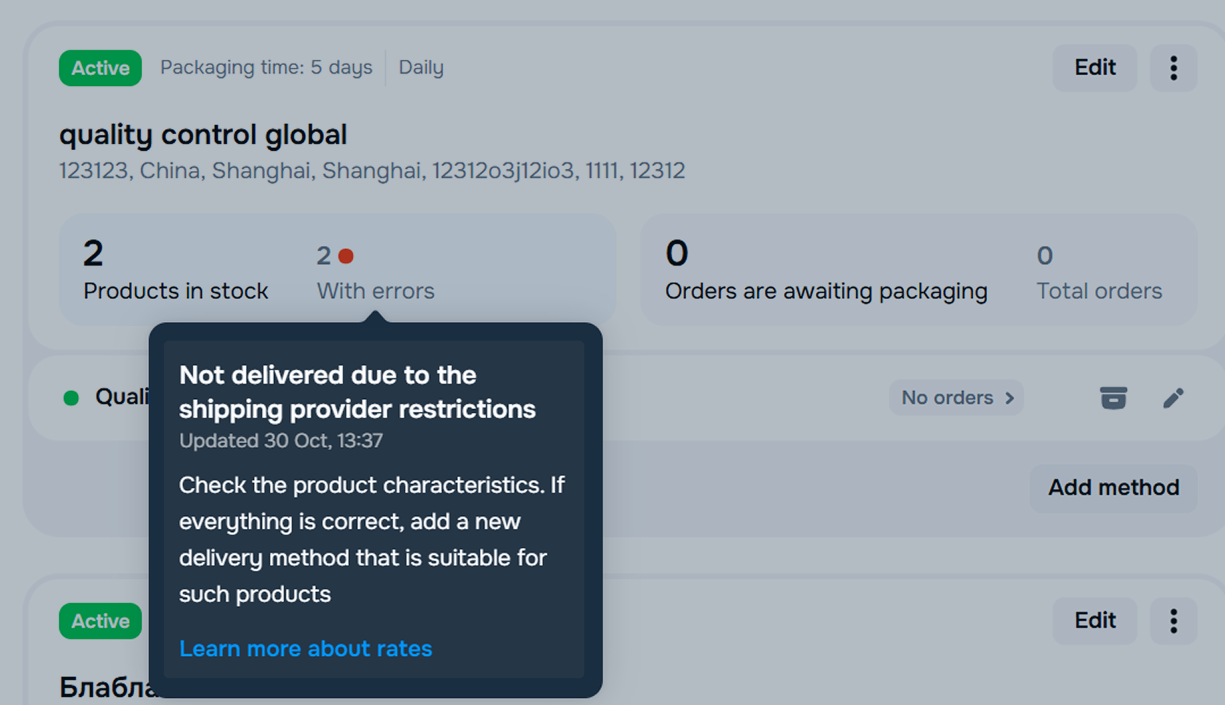Click the Packaging time: 5 days label
This screenshot has width=1225, height=705.
pos(266,68)
